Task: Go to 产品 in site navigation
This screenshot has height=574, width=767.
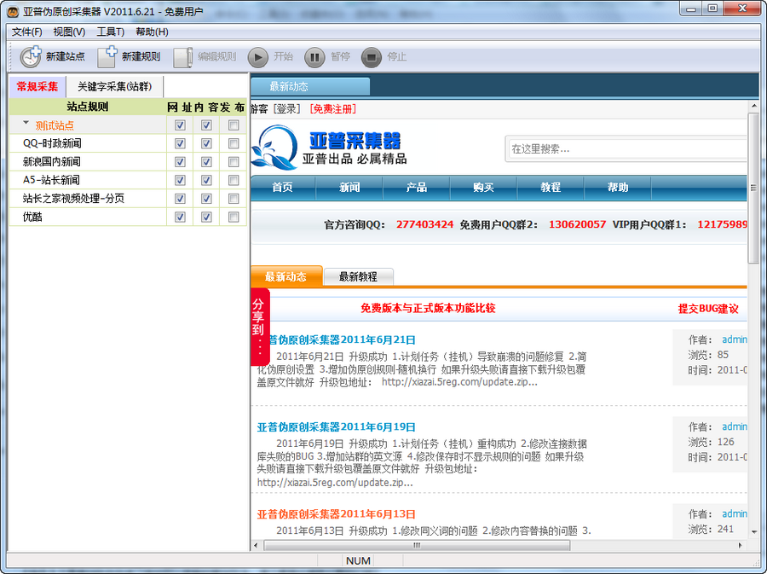Action: tap(416, 188)
